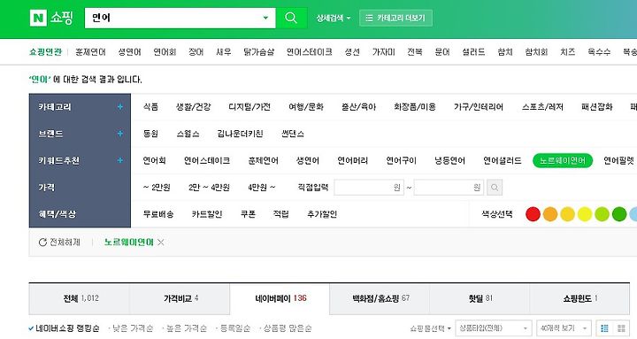Select price range 2만 ~ 4만원
Screen dimensions: 637x339
pos(209,188)
